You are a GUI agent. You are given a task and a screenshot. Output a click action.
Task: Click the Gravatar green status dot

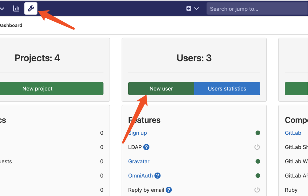(x=258, y=161)
